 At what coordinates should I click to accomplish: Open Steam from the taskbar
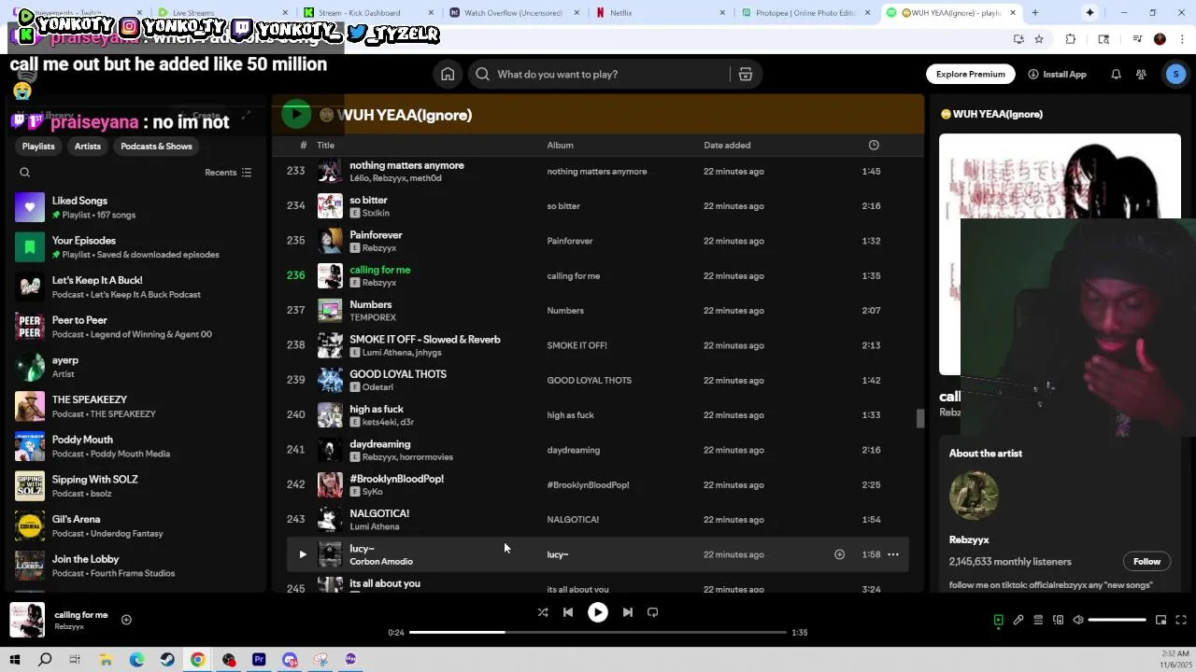click(167, 660)
